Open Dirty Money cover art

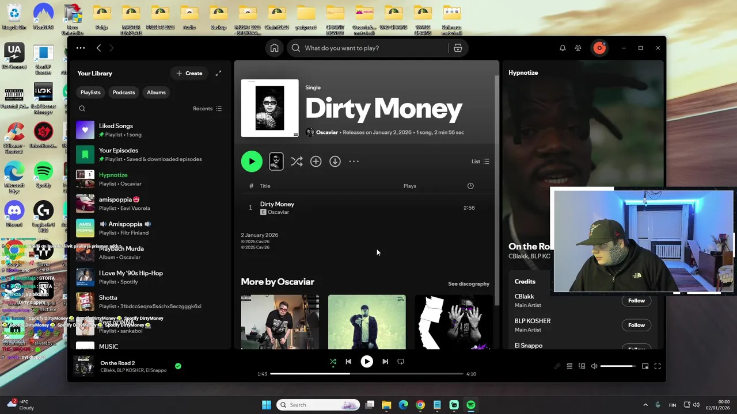pos(269,108)
